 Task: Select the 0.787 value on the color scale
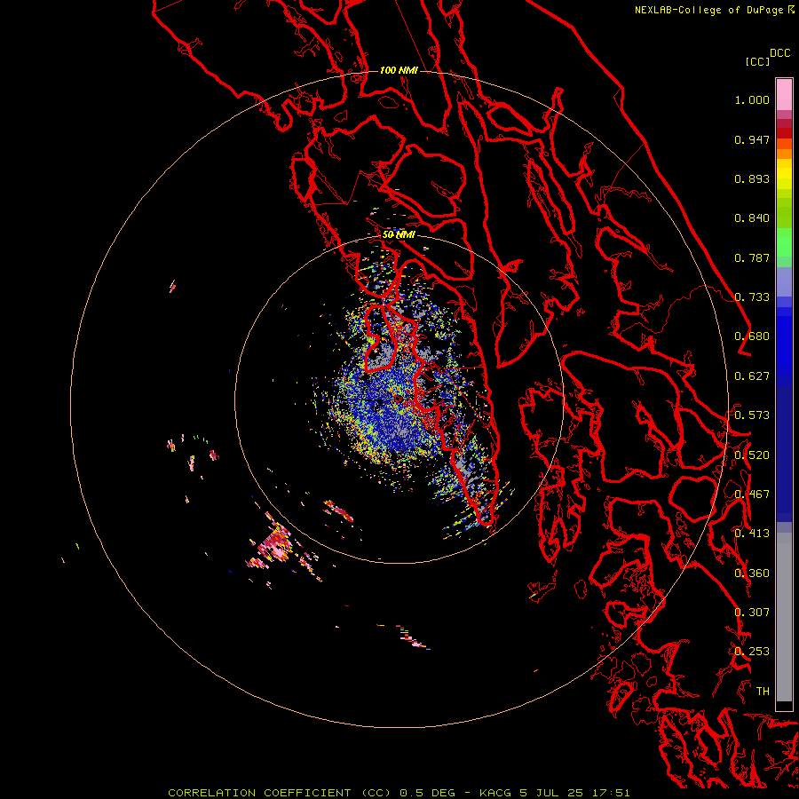coord(752,257)
